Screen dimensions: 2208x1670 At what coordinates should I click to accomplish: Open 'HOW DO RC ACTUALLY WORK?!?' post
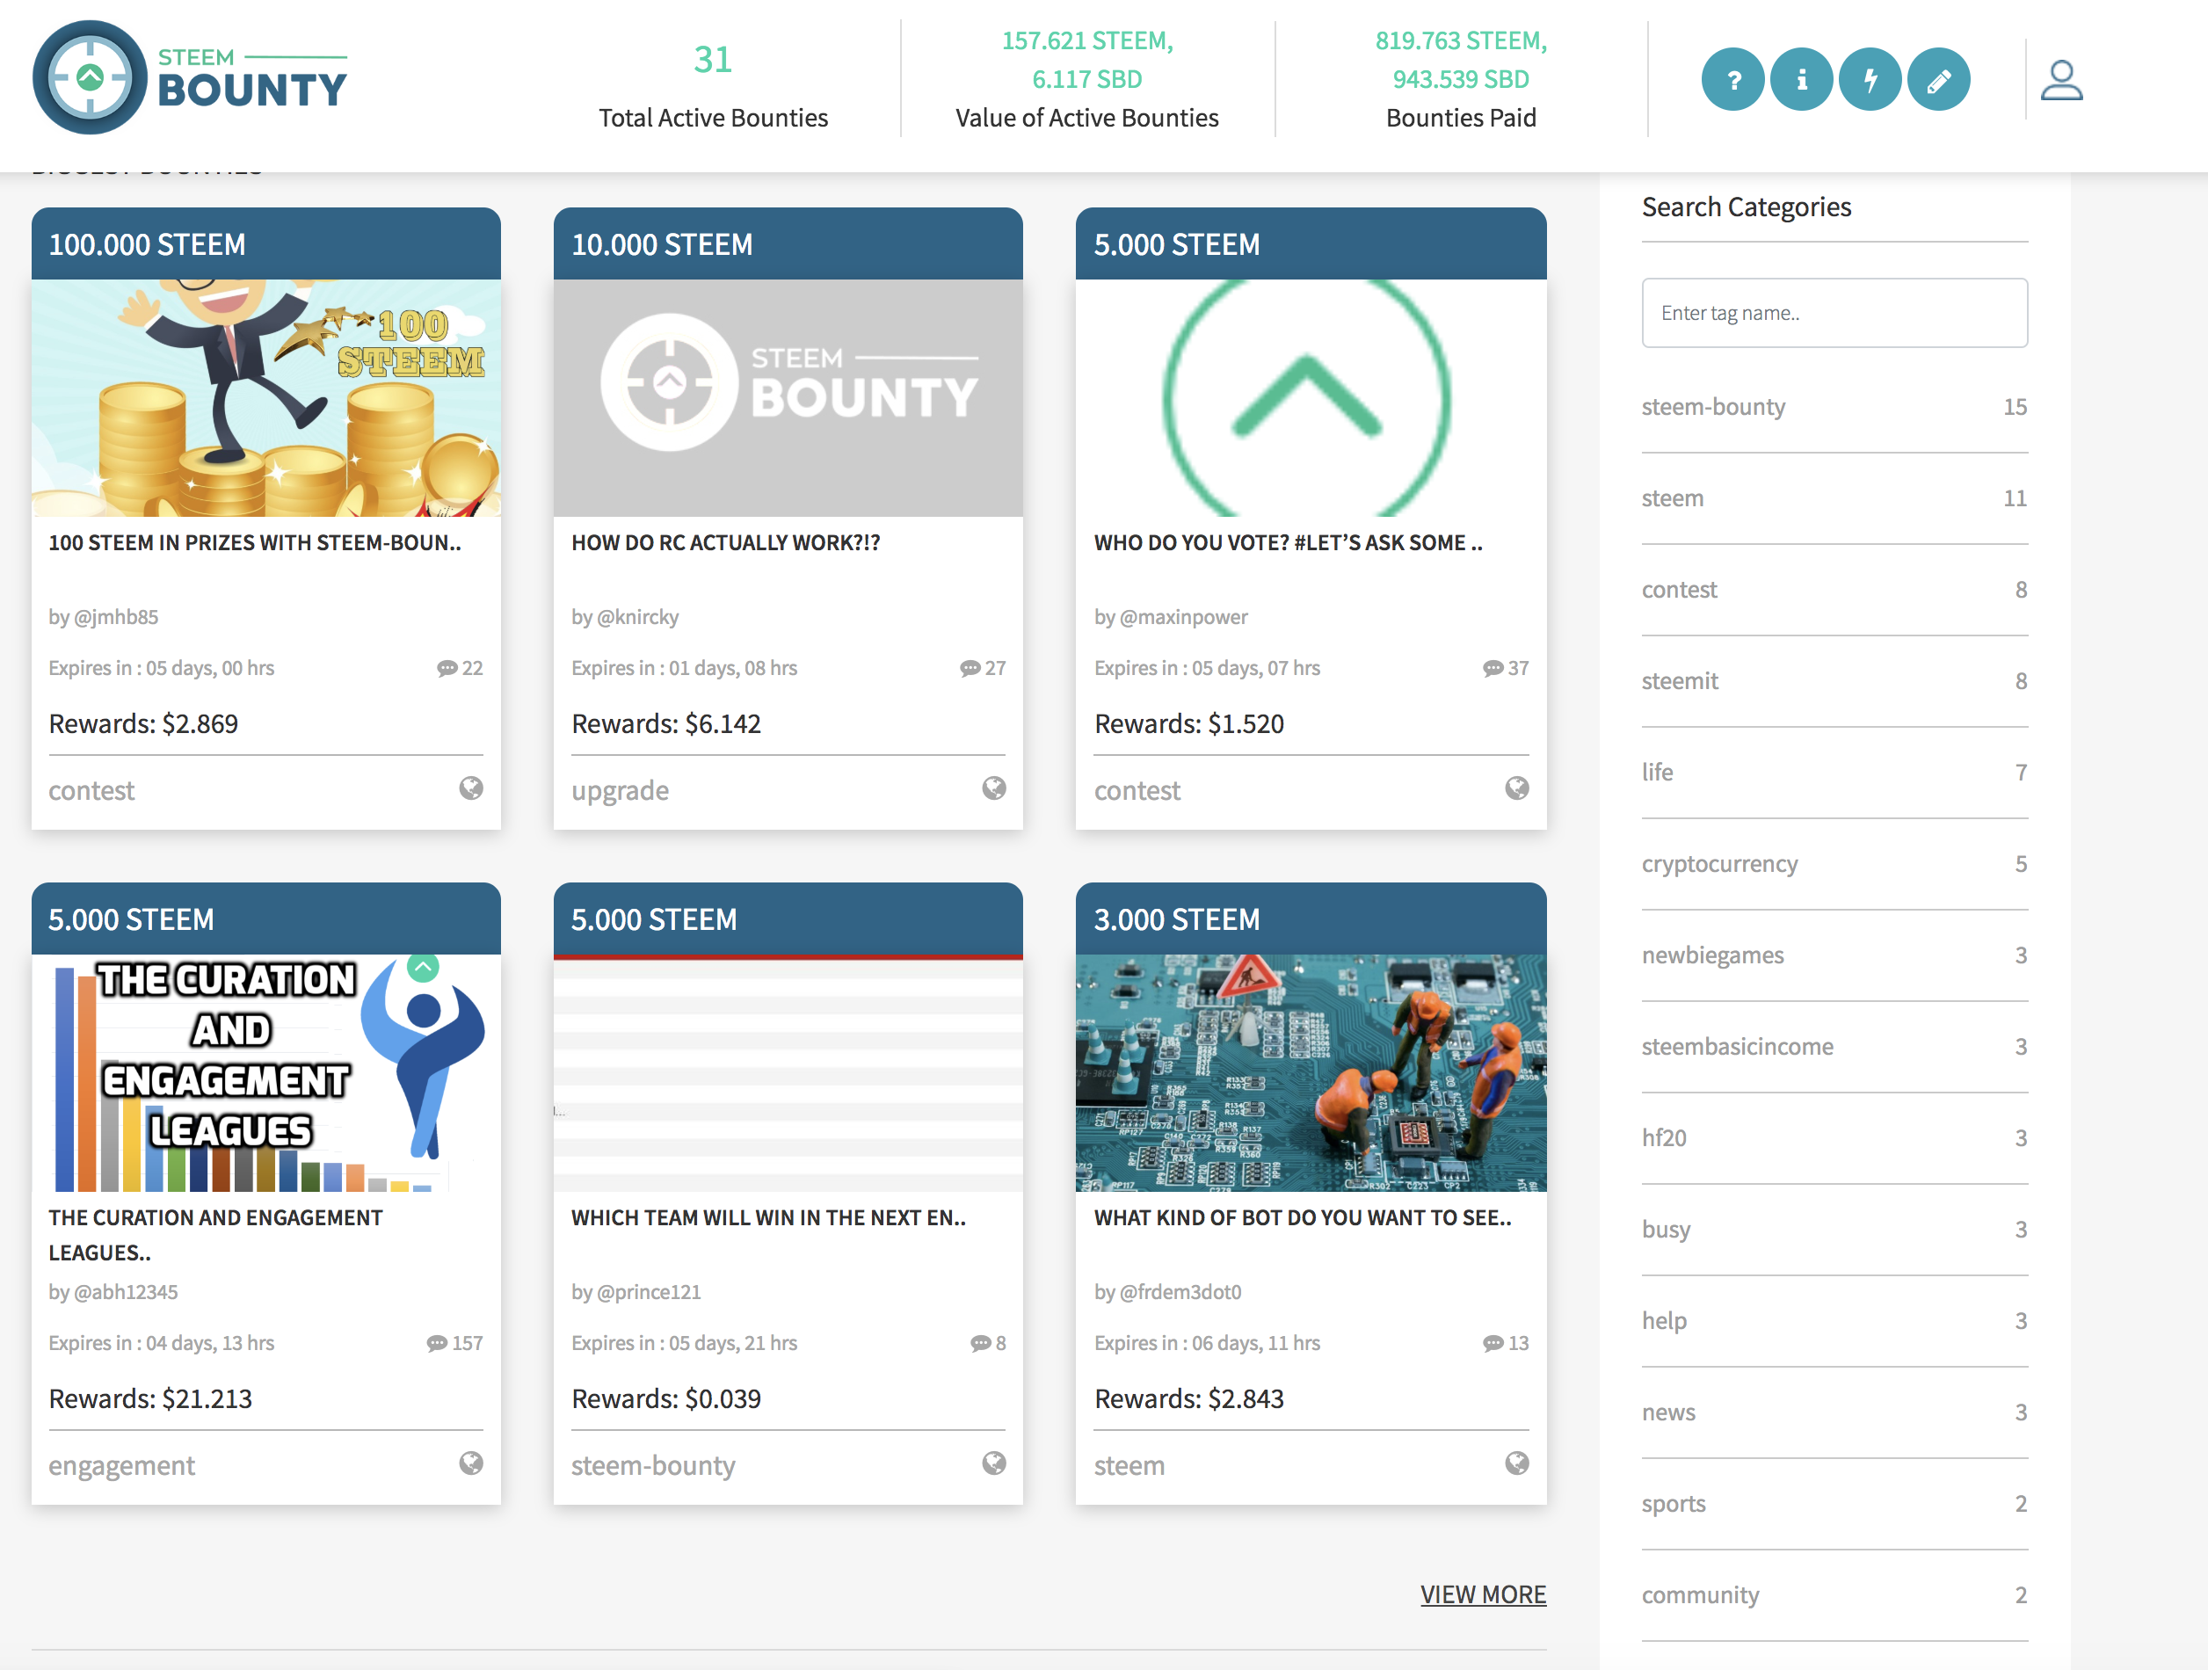tap(726, 543)
